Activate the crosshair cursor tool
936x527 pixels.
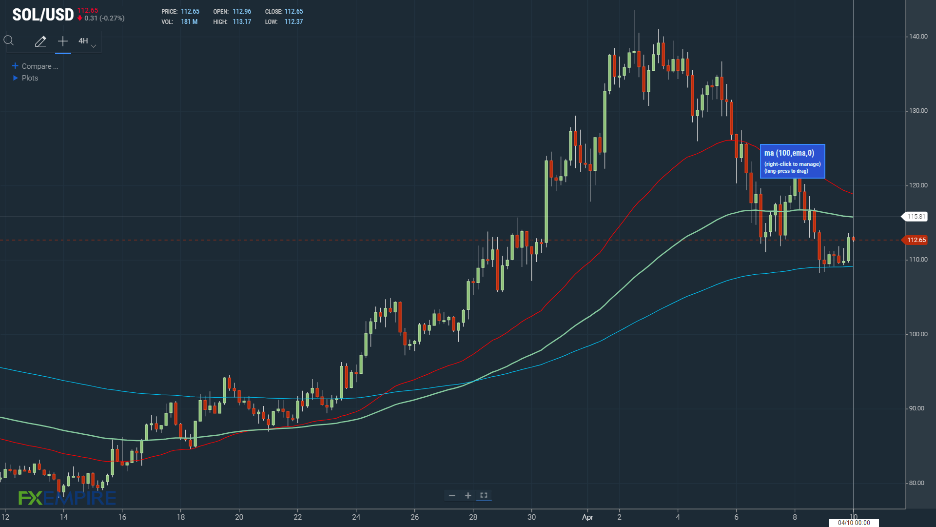coord(63,41)
